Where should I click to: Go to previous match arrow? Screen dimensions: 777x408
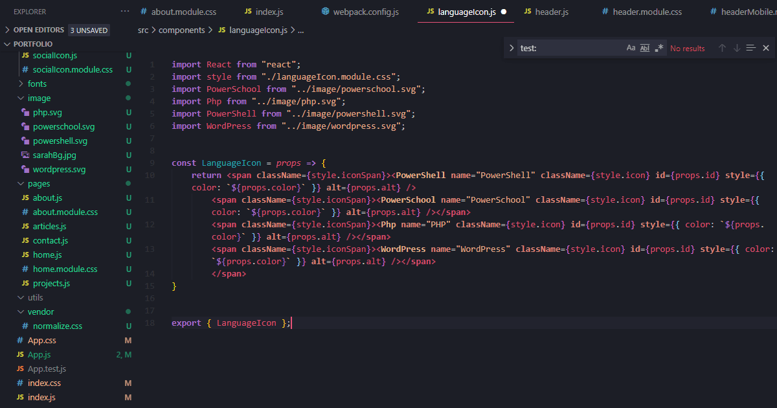pyautogui.click(x=722, y=48)
